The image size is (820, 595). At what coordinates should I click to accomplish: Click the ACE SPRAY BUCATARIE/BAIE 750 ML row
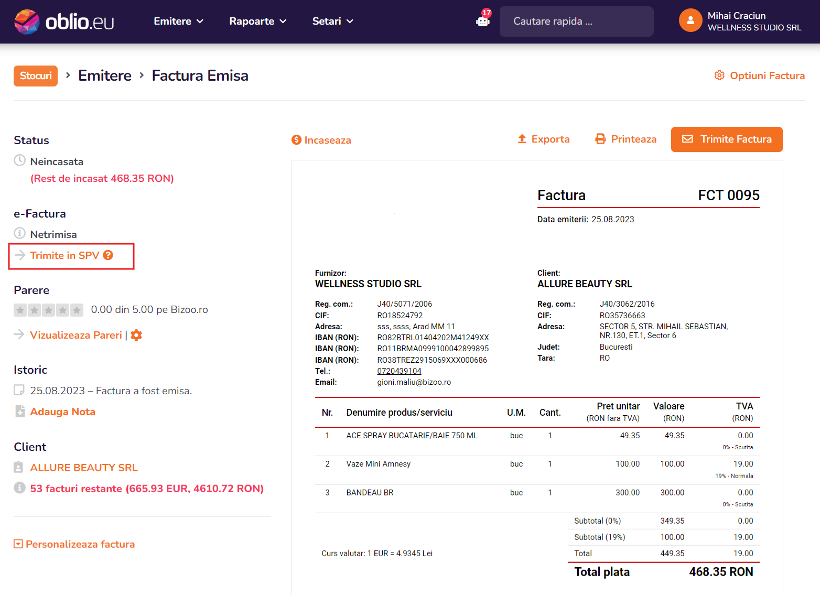537,441
